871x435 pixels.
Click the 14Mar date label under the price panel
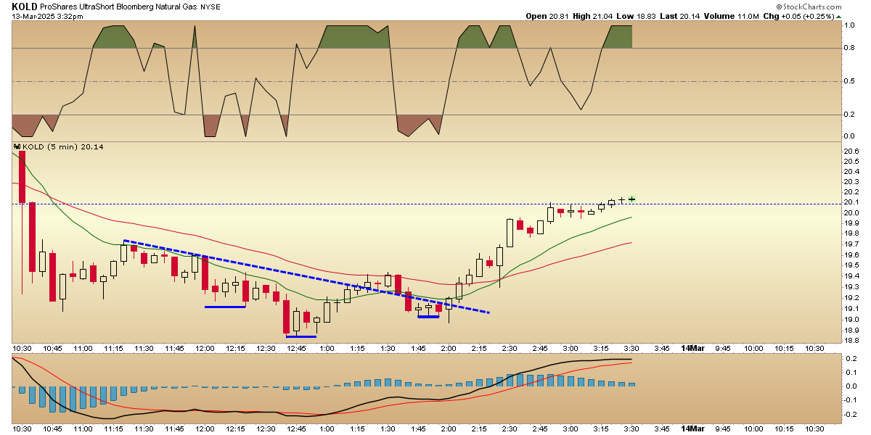[692, 349]
